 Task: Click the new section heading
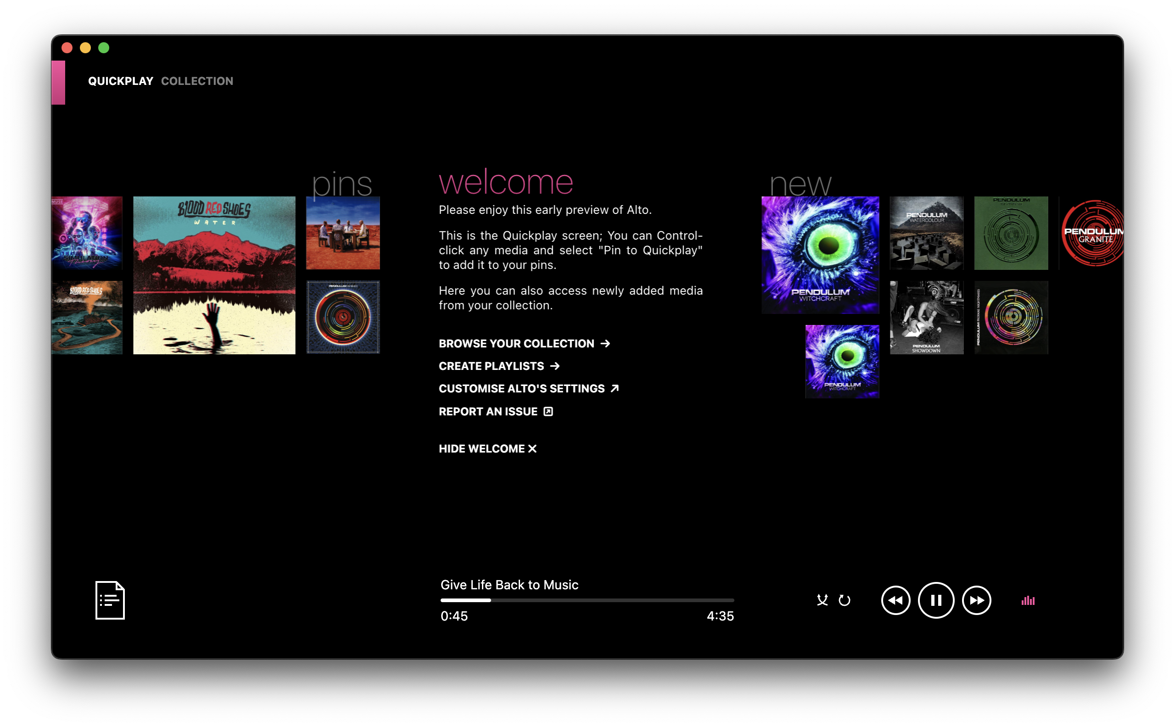(x=800, y=185)
